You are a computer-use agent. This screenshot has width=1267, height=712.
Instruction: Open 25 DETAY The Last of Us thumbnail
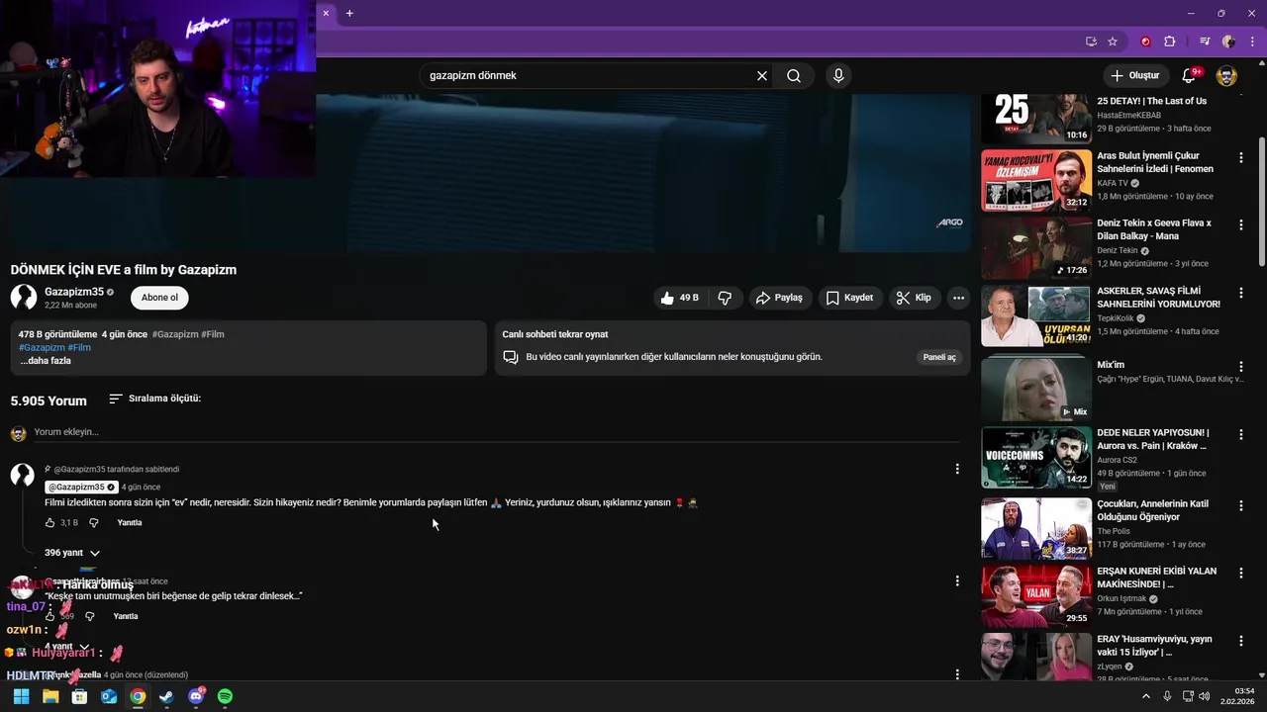(1036, 120)
